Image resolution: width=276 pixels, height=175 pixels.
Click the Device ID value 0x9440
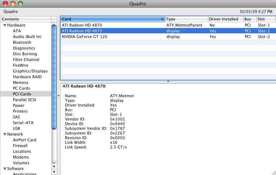coord(118,124)
